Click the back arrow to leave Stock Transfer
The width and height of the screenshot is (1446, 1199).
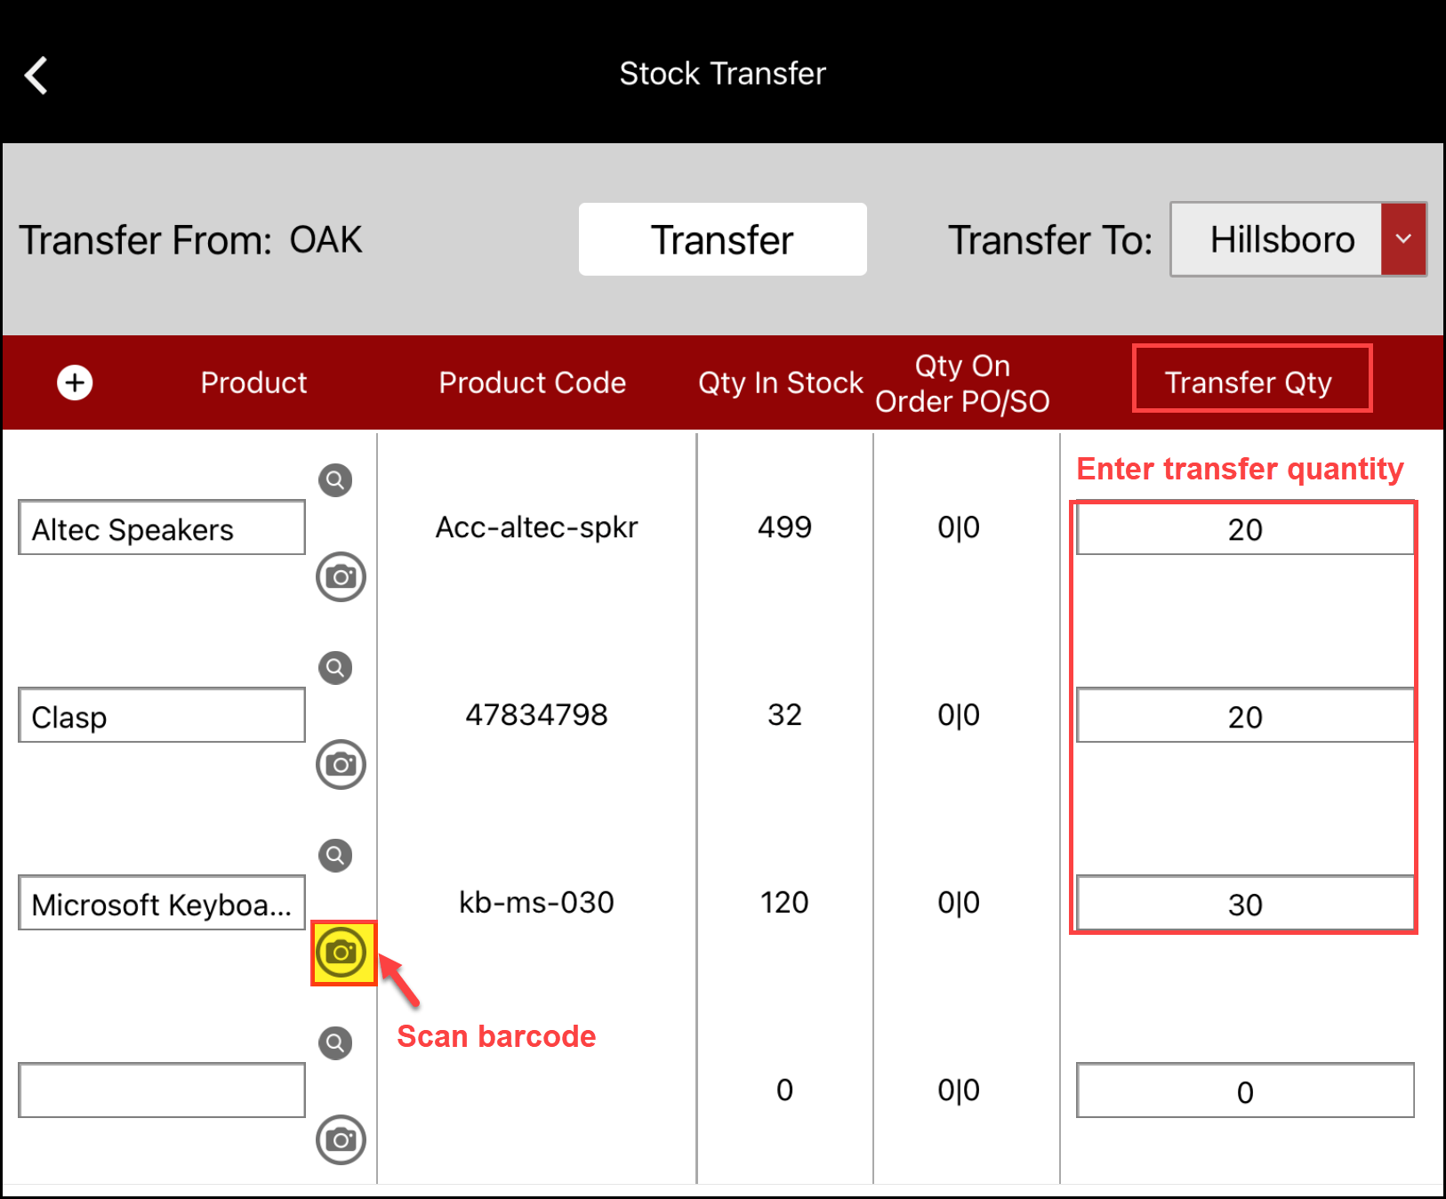click(x=36, y=75)
